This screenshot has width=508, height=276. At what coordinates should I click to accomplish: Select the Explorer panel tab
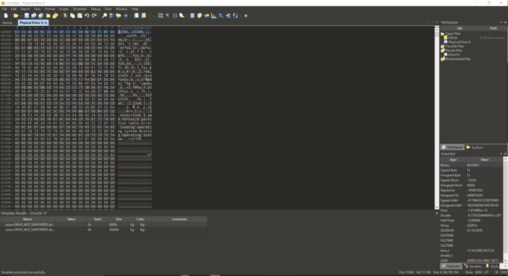point(475,147)
